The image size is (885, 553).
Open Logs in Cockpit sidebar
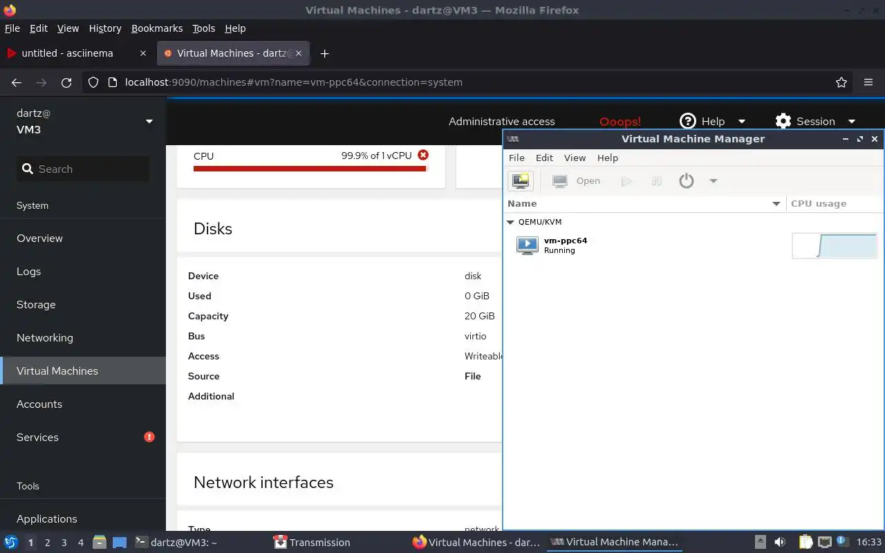pyautogui.click(x=83, y=271)
